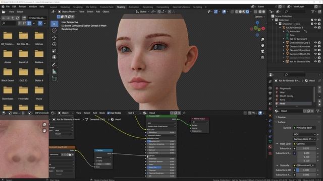Expand the Animation item in outliner
Image resolution: width=323 pixels, height=181 pixels.
[284, 31]
